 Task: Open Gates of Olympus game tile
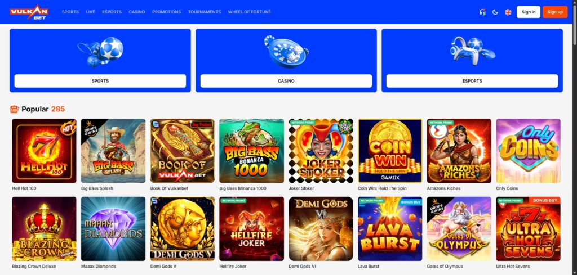point(459,229)
